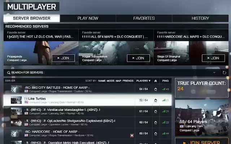Click the rank chevrons column header icon
The image size is (231, 144).
coord(156,81)
